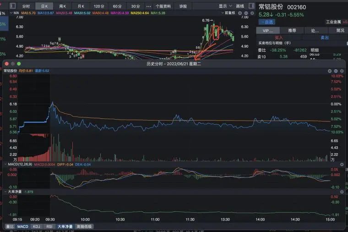Select the 日K chart tab

pos(44,6)
